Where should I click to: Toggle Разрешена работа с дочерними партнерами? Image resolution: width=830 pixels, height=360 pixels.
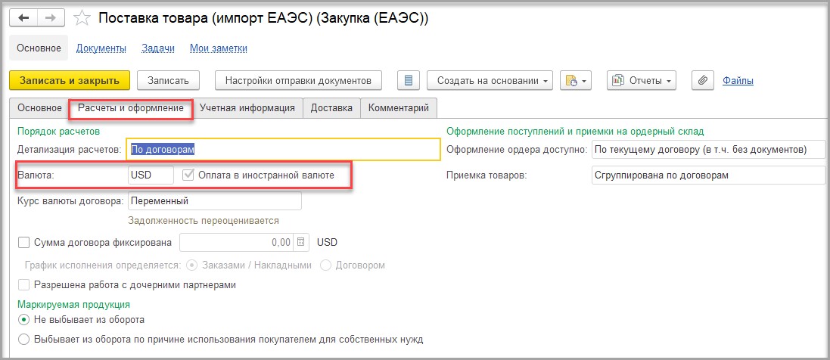coord(23,285)
